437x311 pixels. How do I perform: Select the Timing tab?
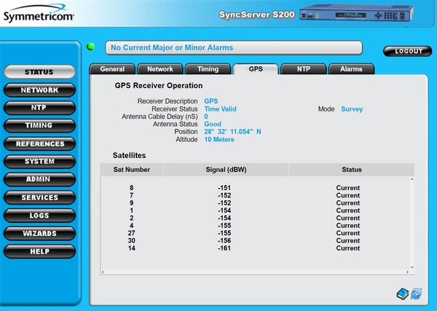206,69
